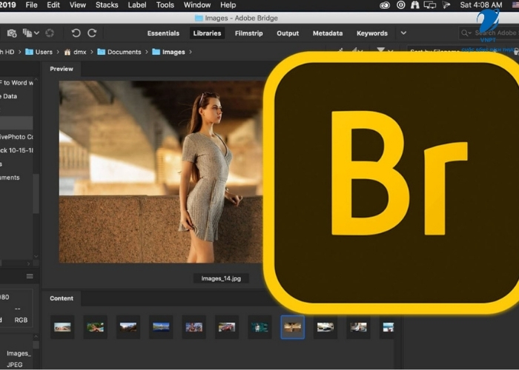
Task: Expand the chevron after dmx in path bar
Action: [92, 52]
